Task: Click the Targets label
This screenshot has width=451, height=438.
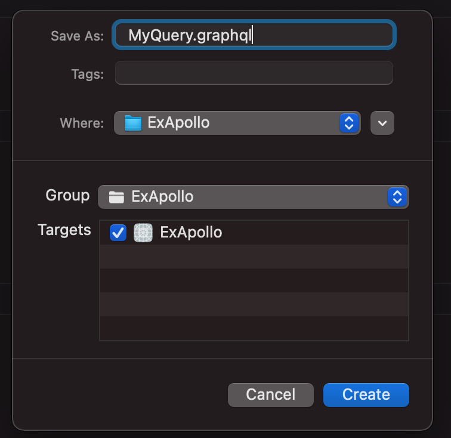Action: [64, 230]
